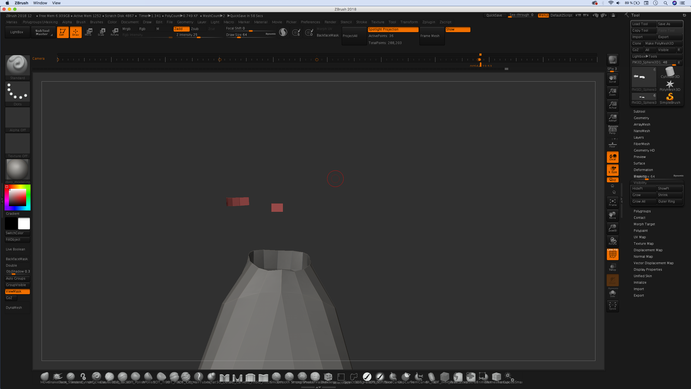Expand the Subtool palette section
Screen dimensions: 691x389
639,112
